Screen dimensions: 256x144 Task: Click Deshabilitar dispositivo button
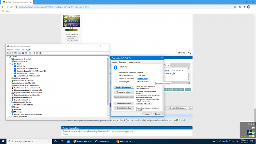tap(124, 104)
